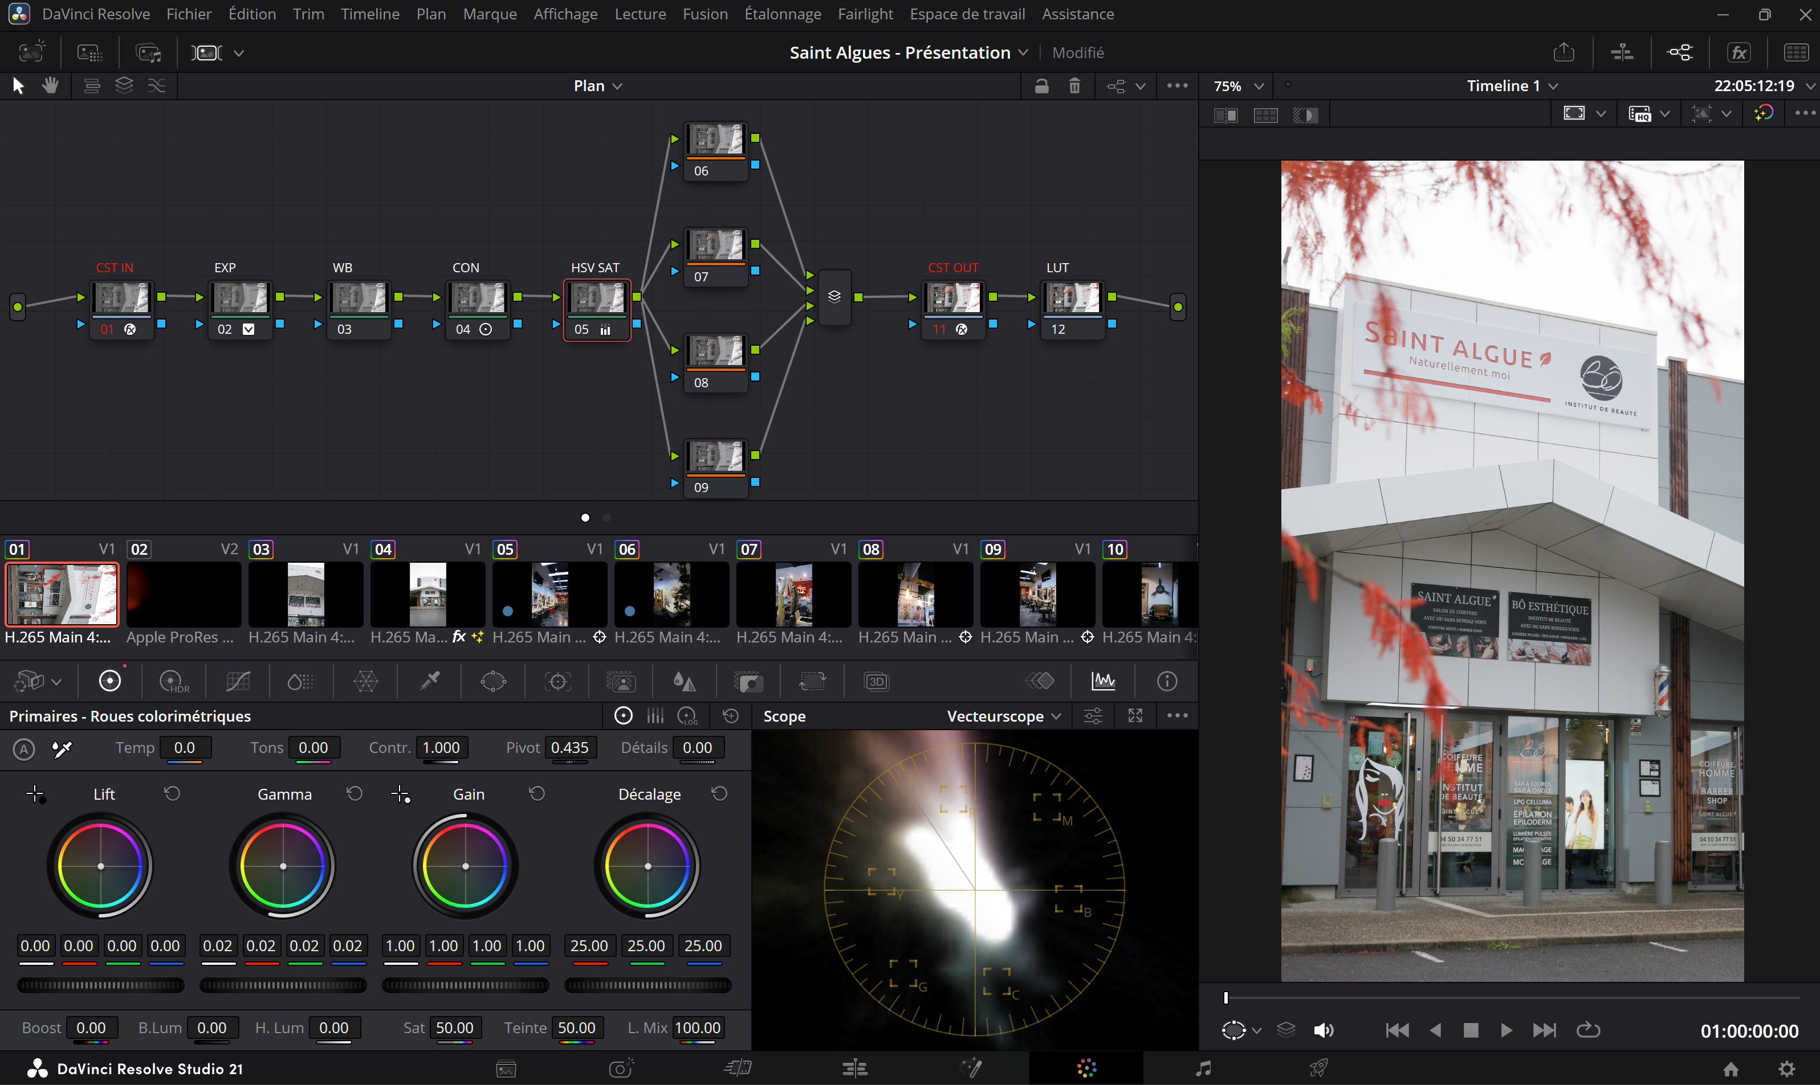Open the Qualifier eyedropper palette
This screenshot has width=1820, height=1085.
click(x=430, y=681)
